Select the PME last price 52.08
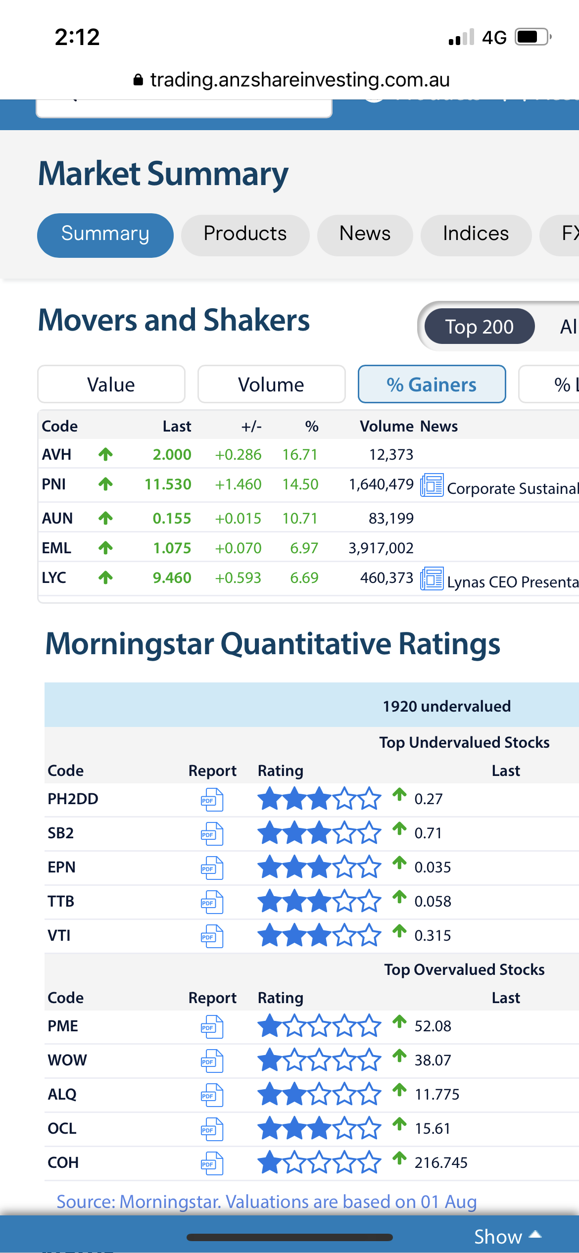Viewport: 579px width, 1253px height. 433,1026
